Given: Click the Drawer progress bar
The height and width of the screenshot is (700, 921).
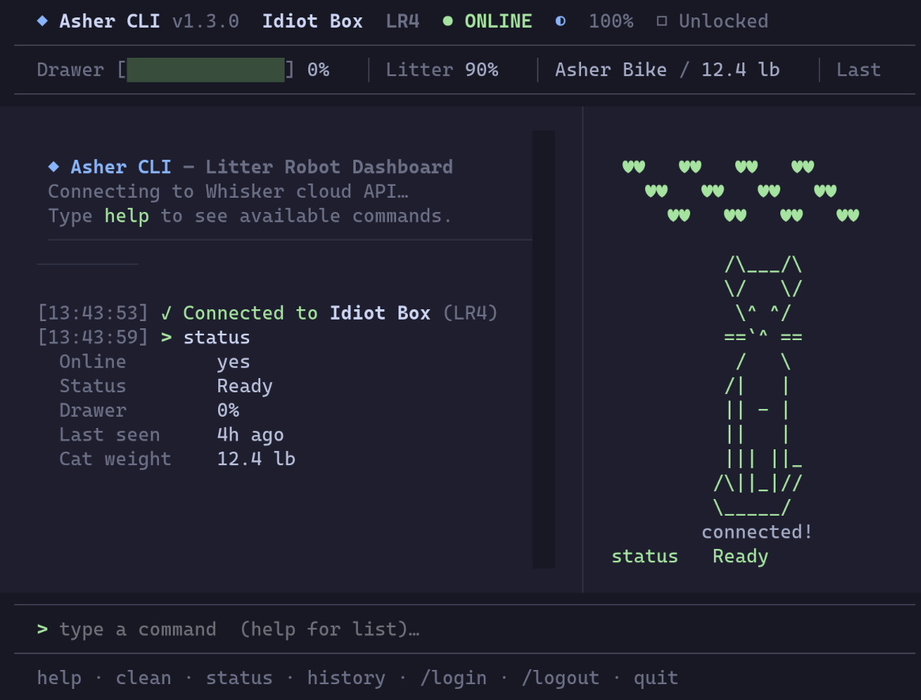Looking at the screenshot, I should [206, 70].
